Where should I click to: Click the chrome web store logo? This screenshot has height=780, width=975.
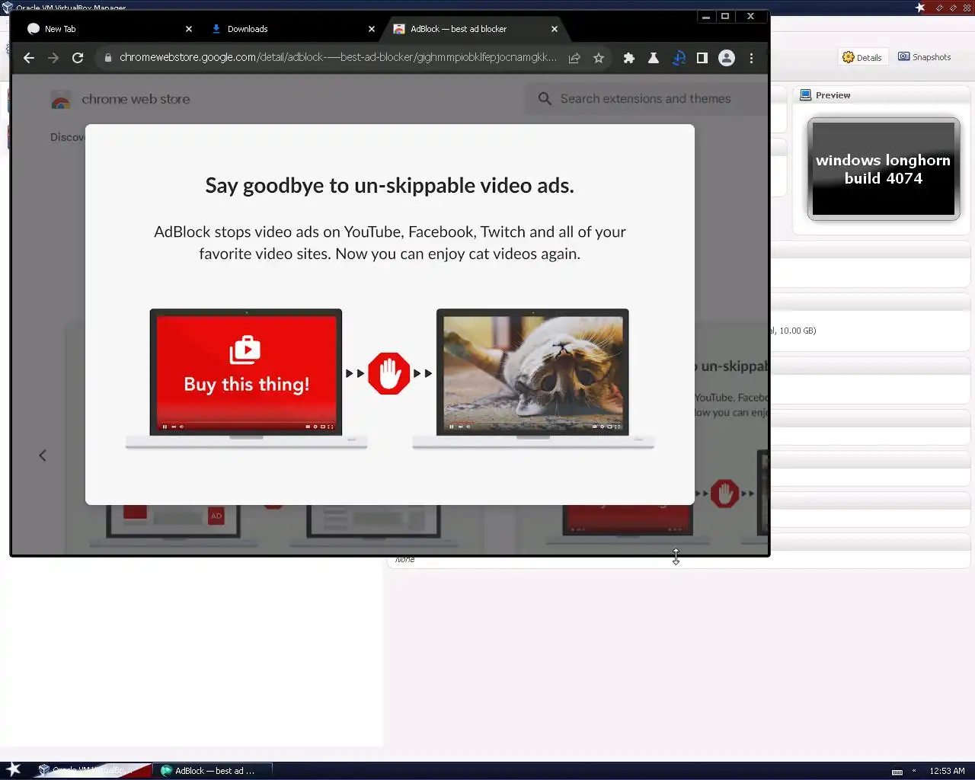pos(61,100)
